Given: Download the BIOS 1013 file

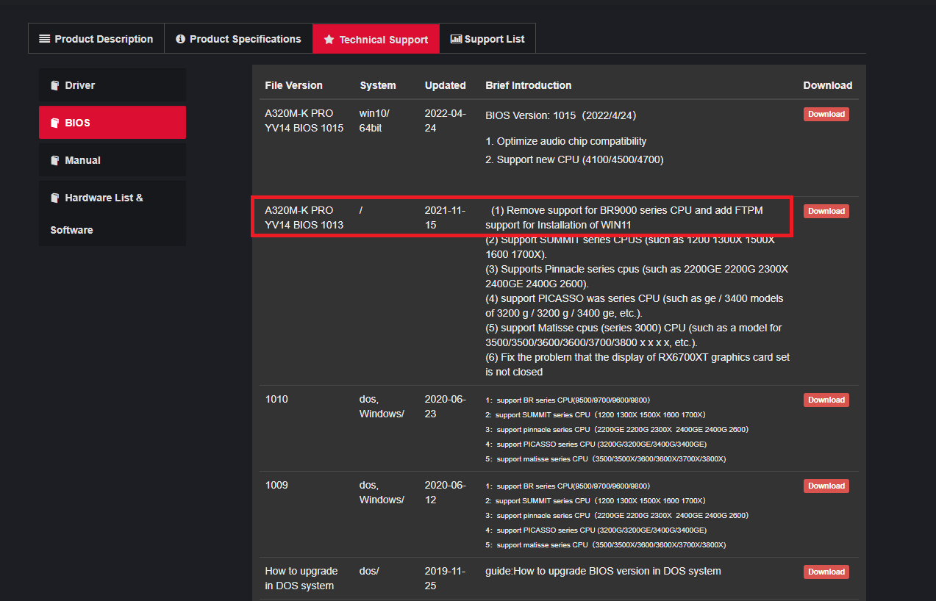Looking at the screenshot, I should pyautogui.click(x=826, y=211).
